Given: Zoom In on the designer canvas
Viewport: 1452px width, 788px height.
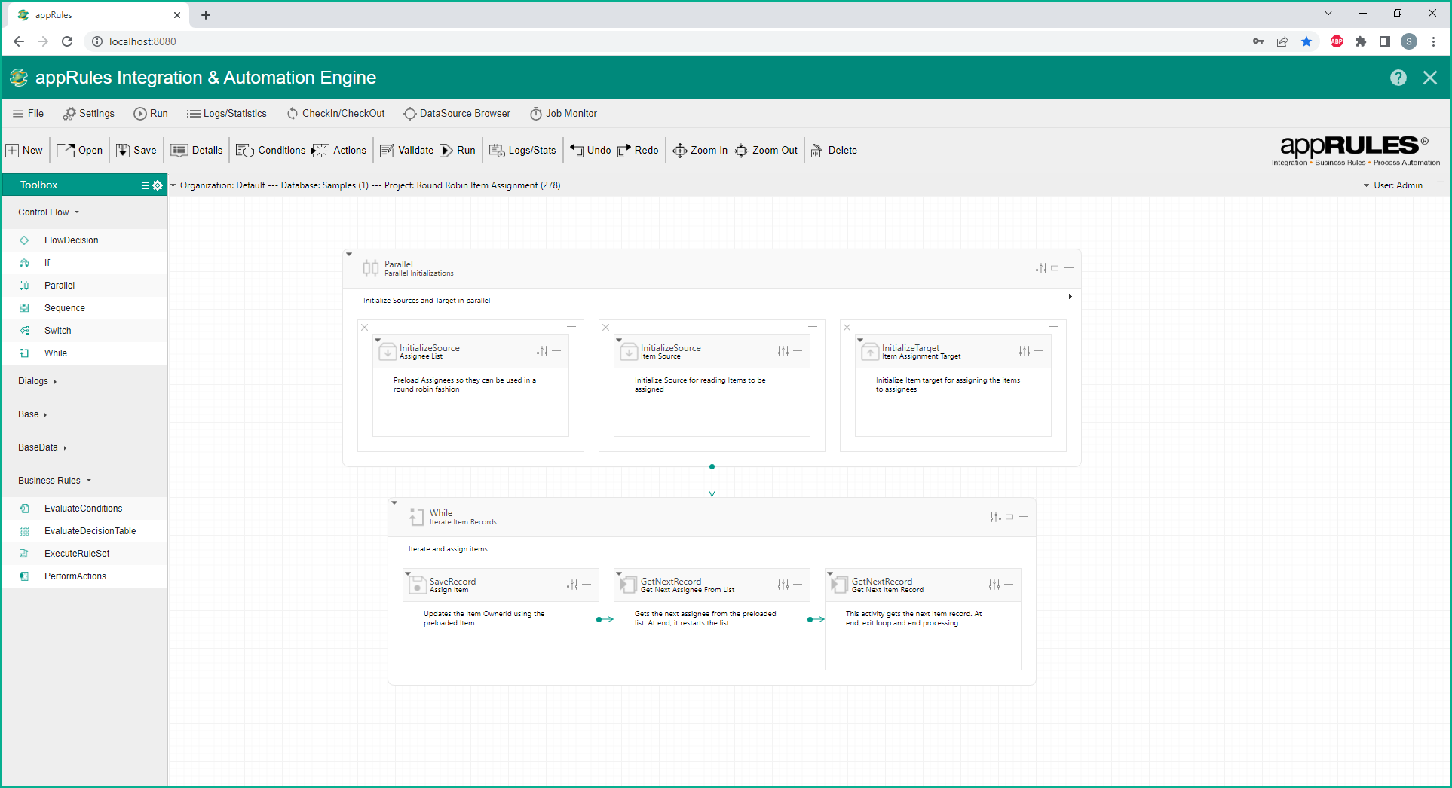Looking at the screenshot, I should [x=700, y=151].
